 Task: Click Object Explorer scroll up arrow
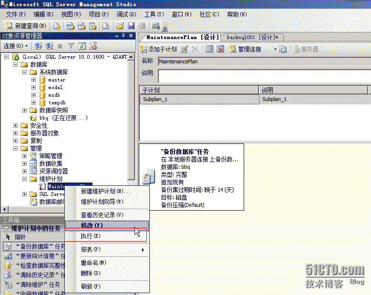pyautogui.click(x=131, y=57)
